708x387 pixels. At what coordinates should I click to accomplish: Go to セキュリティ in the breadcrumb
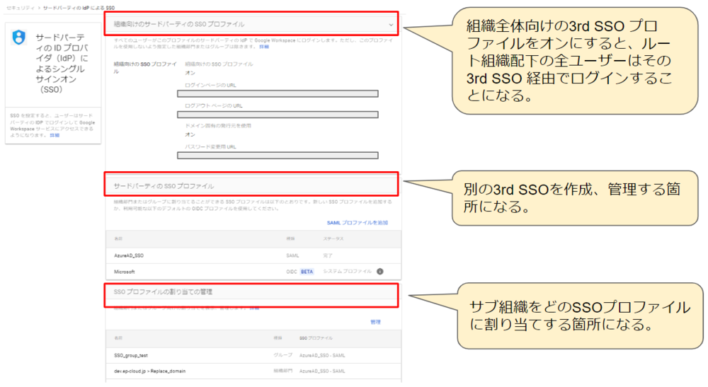[x=21, y=8]
